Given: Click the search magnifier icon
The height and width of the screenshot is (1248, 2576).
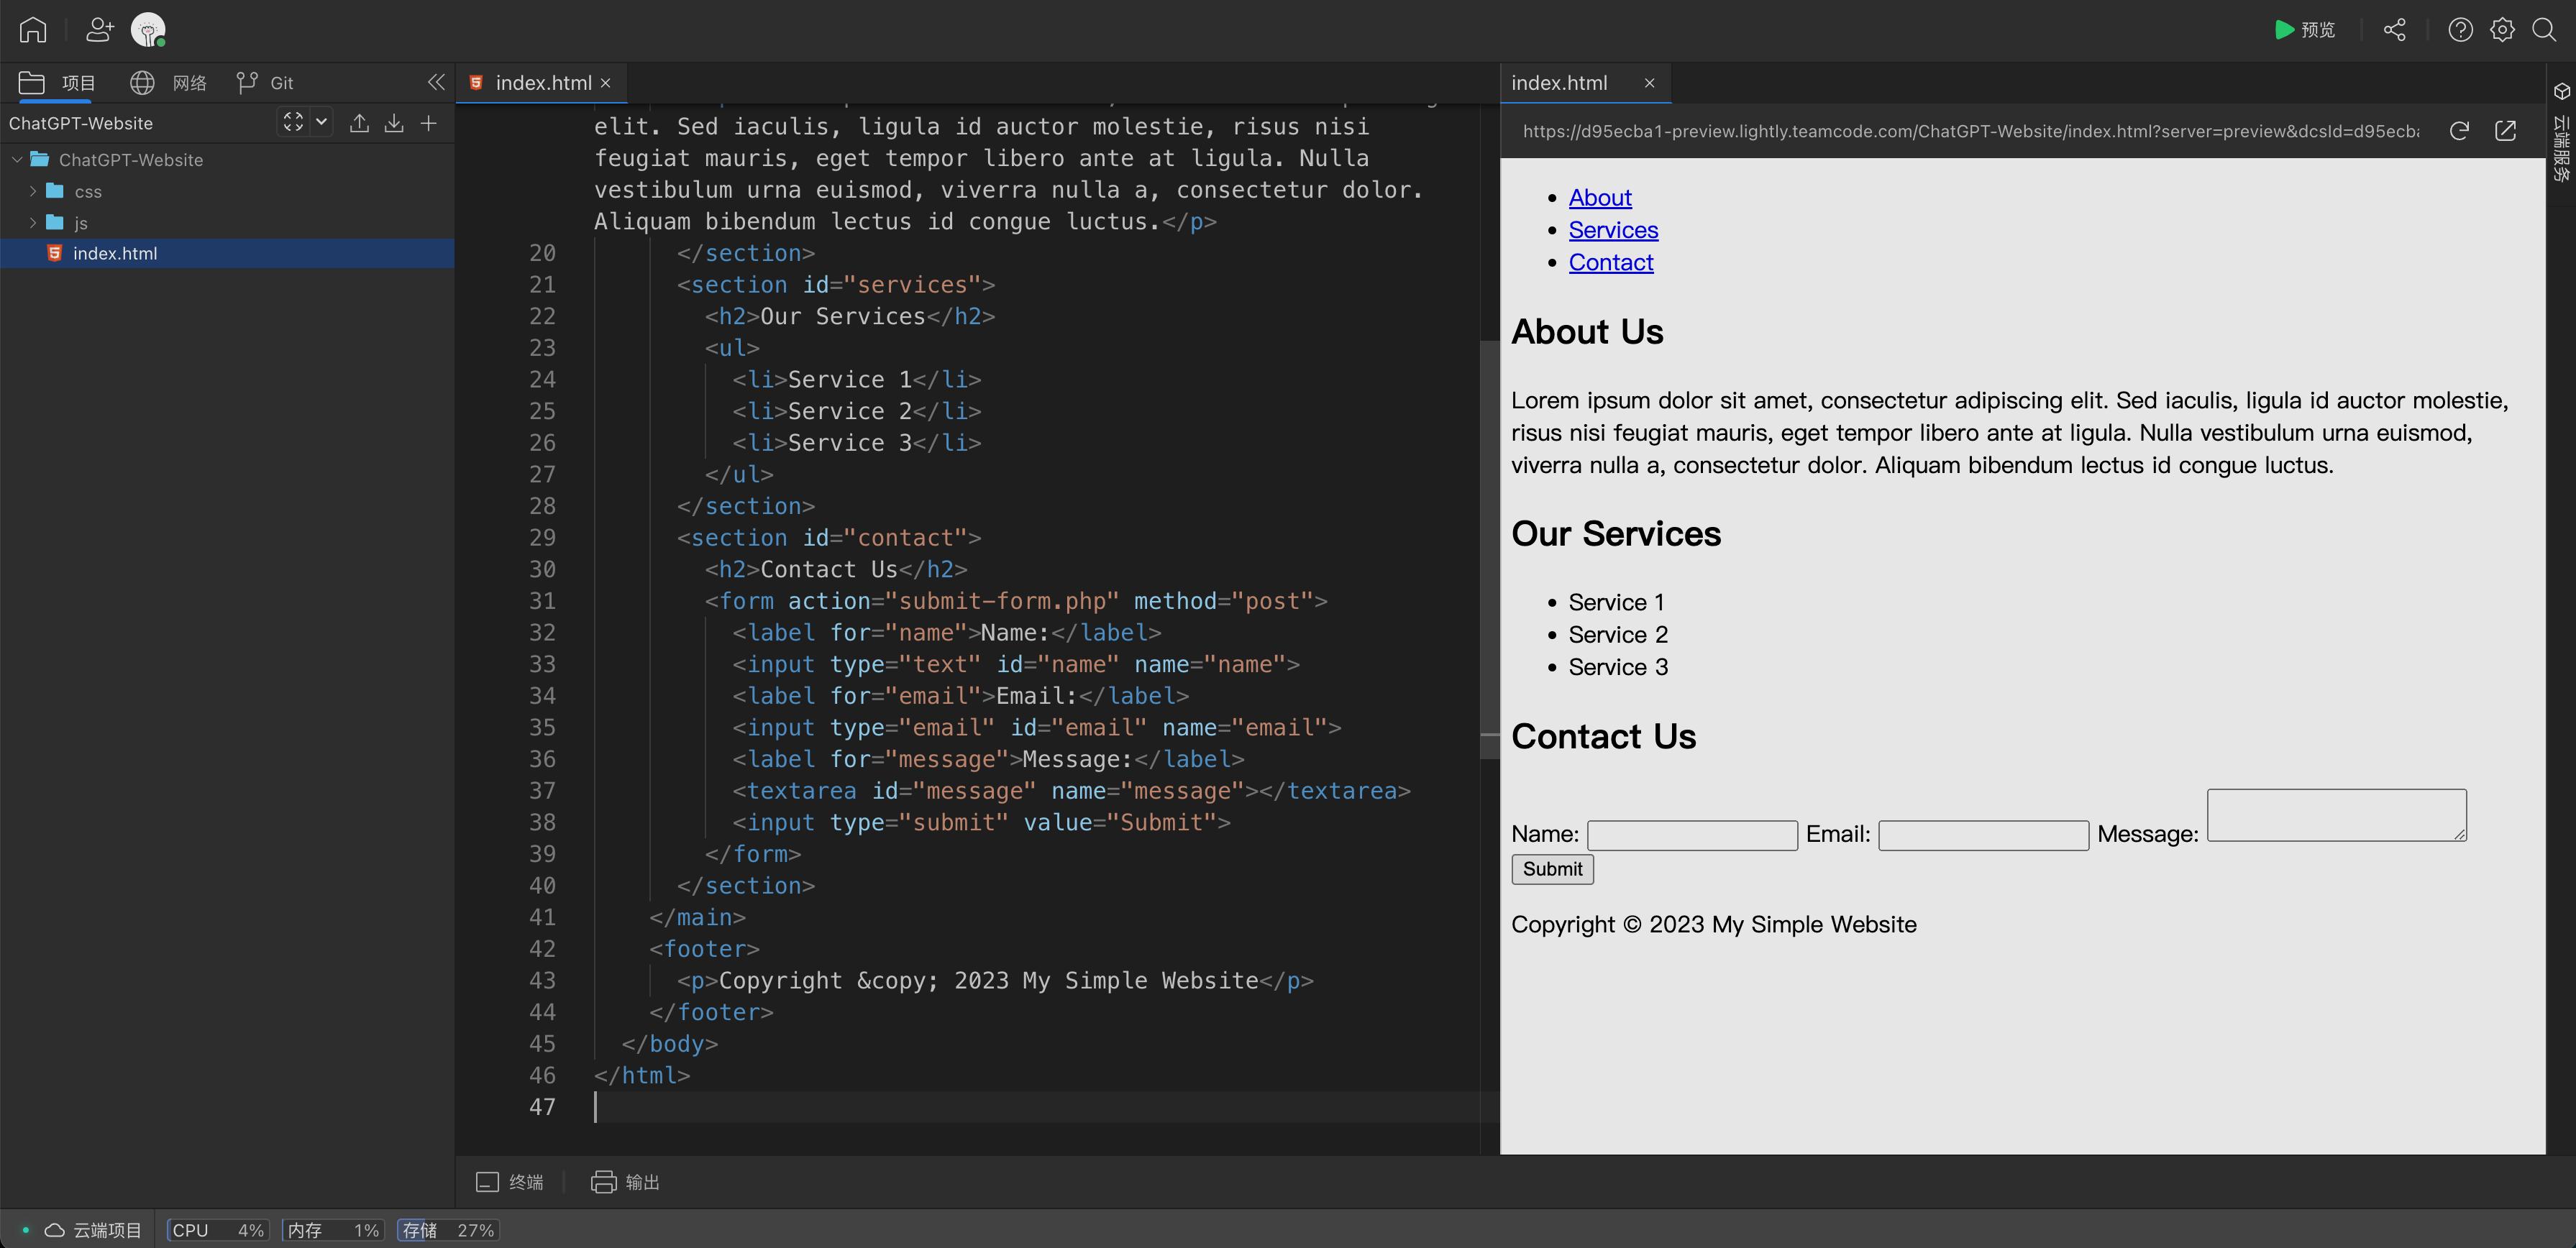Looking at the screenshot, I should click(x=2544, y=30).
